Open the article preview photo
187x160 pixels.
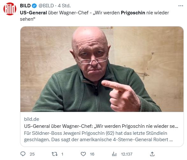102,69
